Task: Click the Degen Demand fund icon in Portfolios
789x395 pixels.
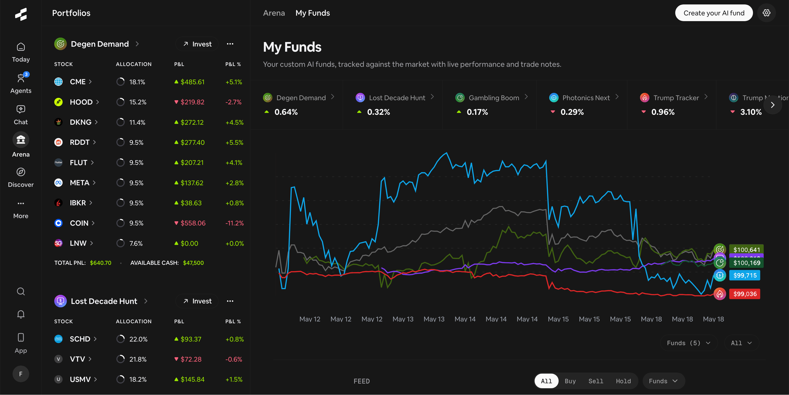Action: (61, 44)
